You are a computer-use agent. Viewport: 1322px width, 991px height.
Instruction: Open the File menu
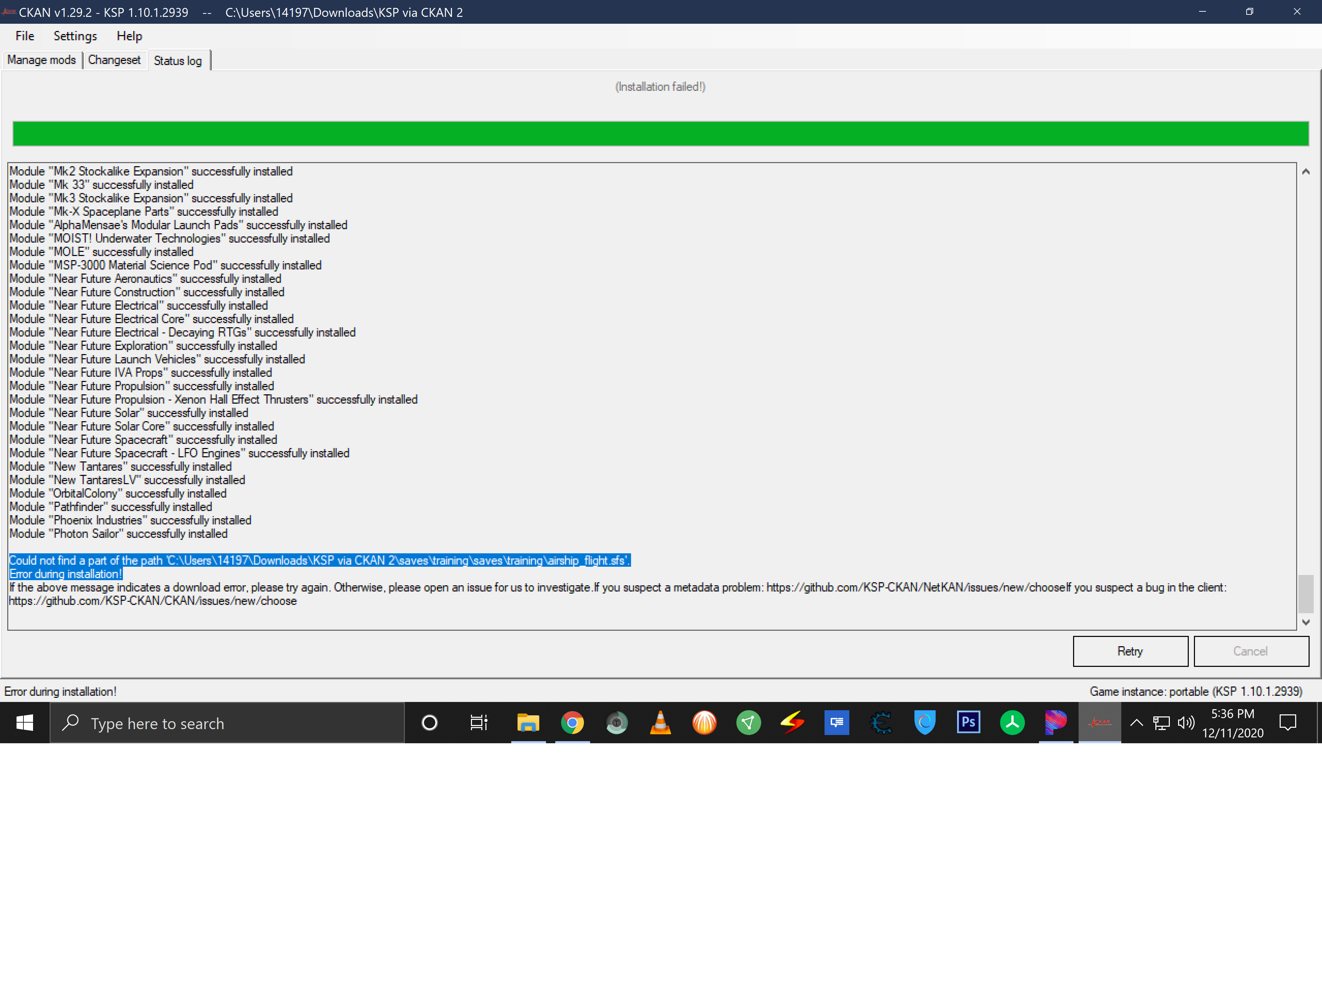tap(24, 36)
